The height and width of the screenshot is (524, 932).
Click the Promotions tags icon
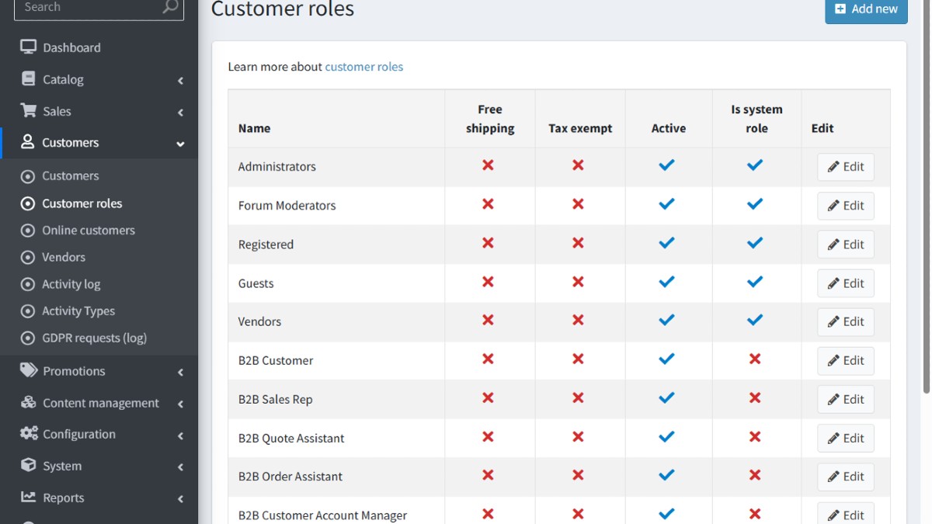point(29,370)
